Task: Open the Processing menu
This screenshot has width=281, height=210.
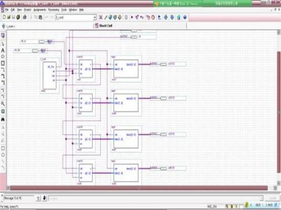Action: point(53,10)
